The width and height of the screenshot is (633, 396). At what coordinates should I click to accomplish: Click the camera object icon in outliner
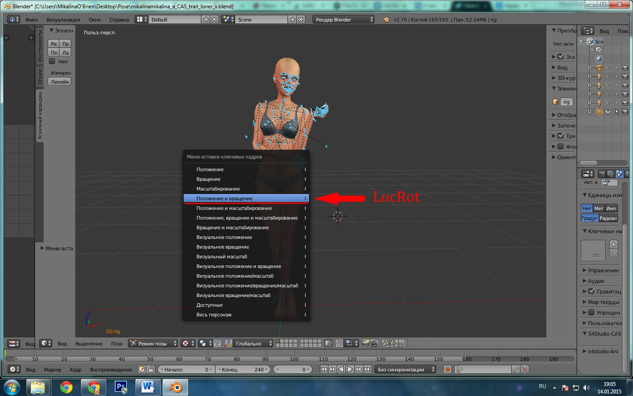point(599,67)
